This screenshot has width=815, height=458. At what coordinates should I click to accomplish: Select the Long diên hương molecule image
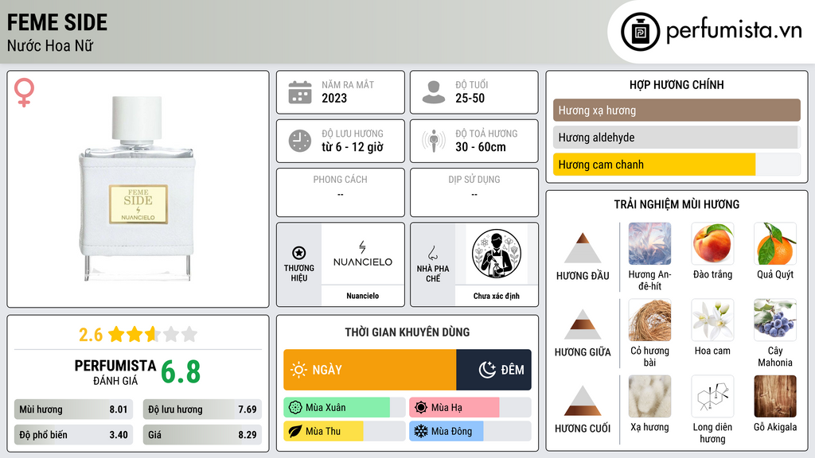pyautogui.click(x=712, y=396)
